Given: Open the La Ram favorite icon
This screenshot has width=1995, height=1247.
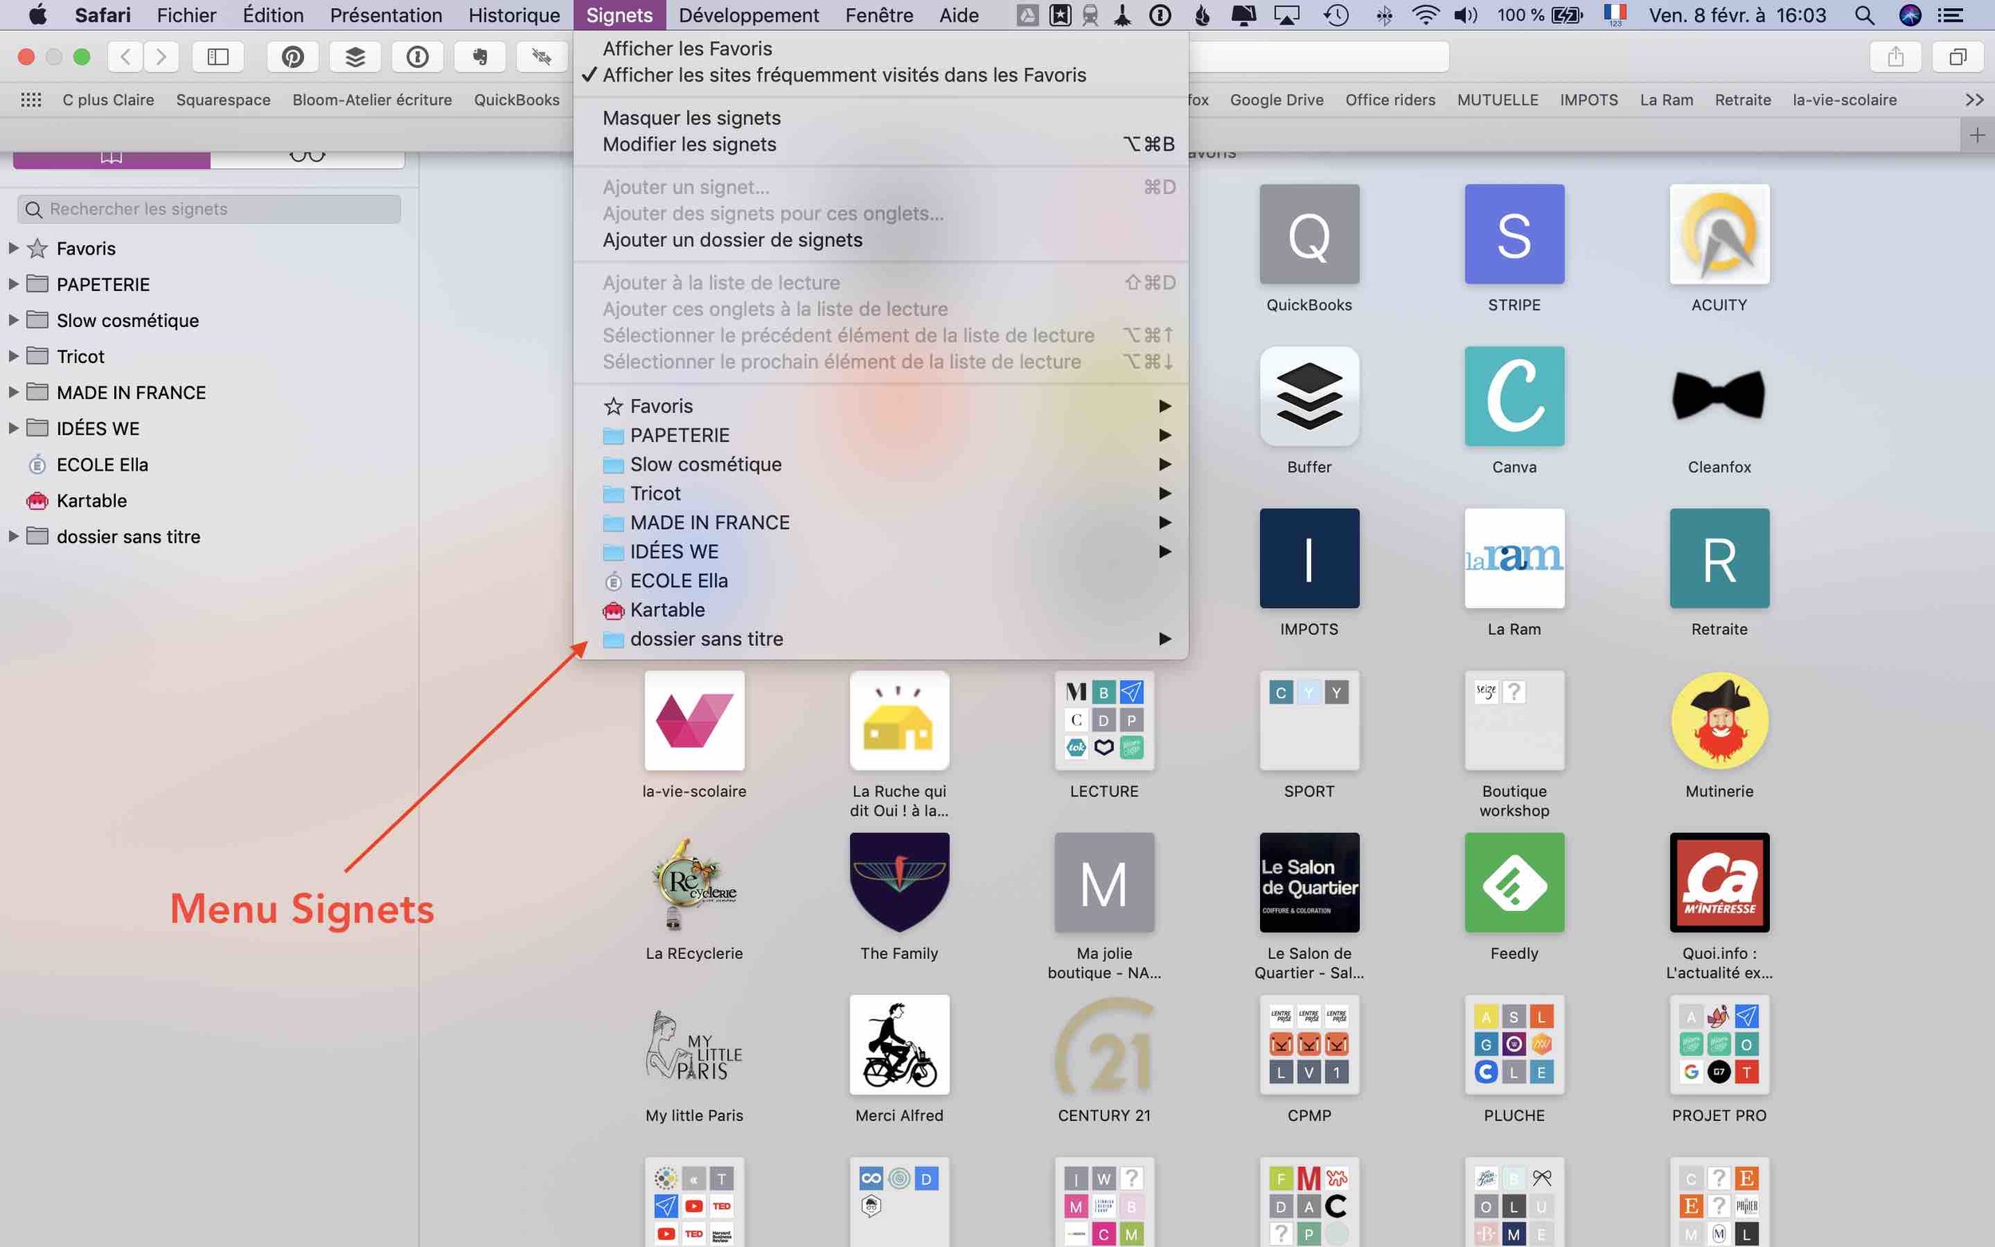Looking at the screenshot, I should tap(1514, 558).
